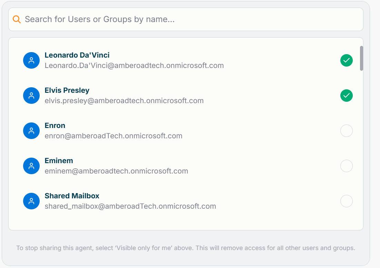
Task: Select the Enron user name
Action: click(55, 126)
